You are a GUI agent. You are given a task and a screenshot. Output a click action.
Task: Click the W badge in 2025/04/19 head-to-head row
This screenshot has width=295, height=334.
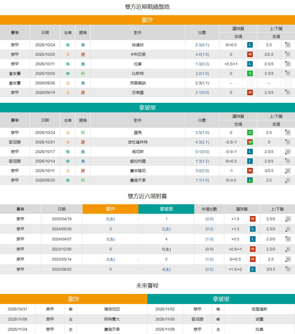(x=253, y=219)
